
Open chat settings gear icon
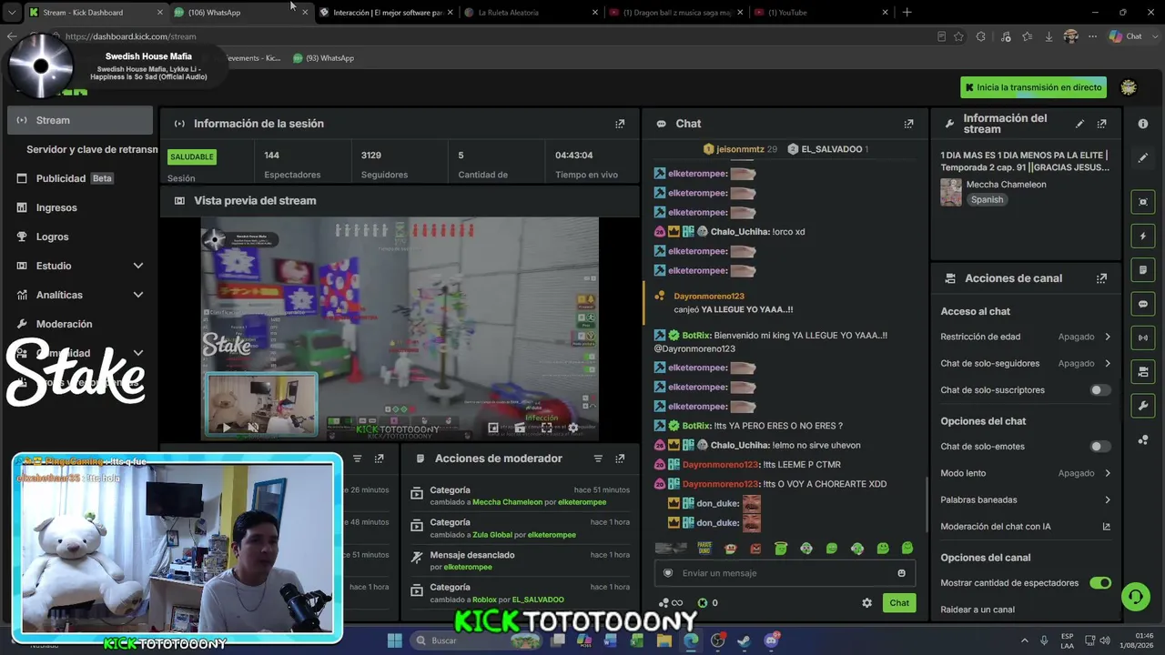pos(866,603)
